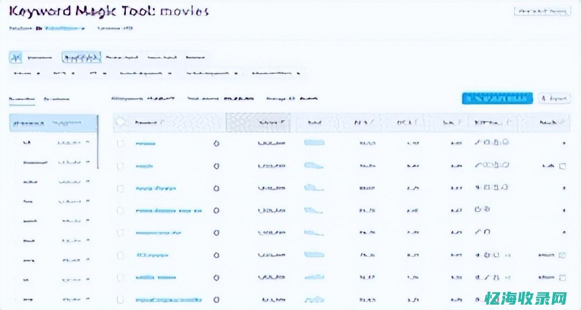Click the Export button

(x=554, y=98)
